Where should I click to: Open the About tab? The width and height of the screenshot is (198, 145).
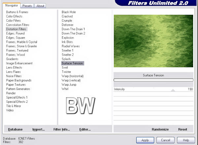click(x=40, y=6)
